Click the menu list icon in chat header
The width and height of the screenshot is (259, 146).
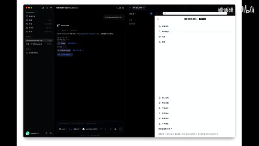tap(123, 8)
